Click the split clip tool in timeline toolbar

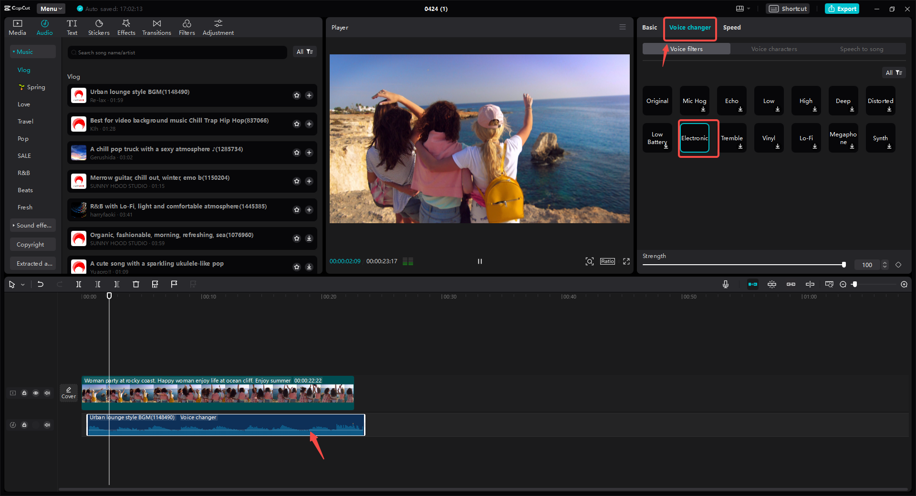[x=79, y=284]
